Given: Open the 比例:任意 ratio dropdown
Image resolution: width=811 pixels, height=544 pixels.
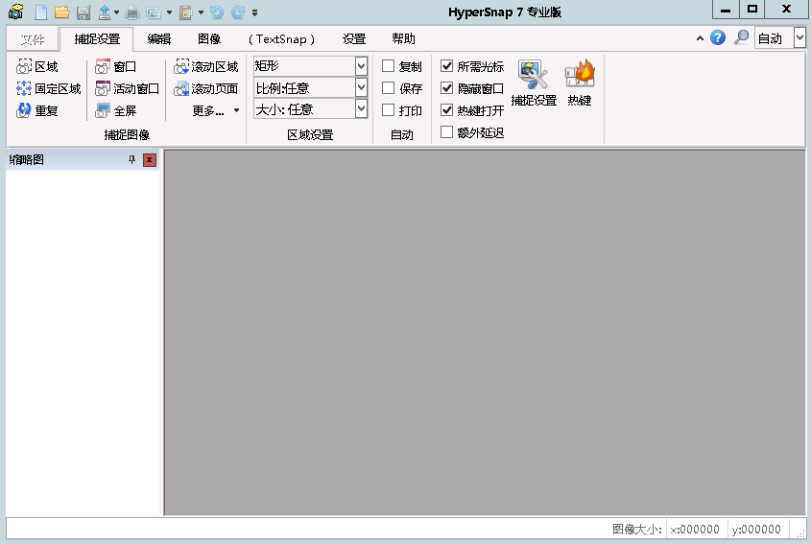Looking at the screenshot, I should (x=361, y=88).
